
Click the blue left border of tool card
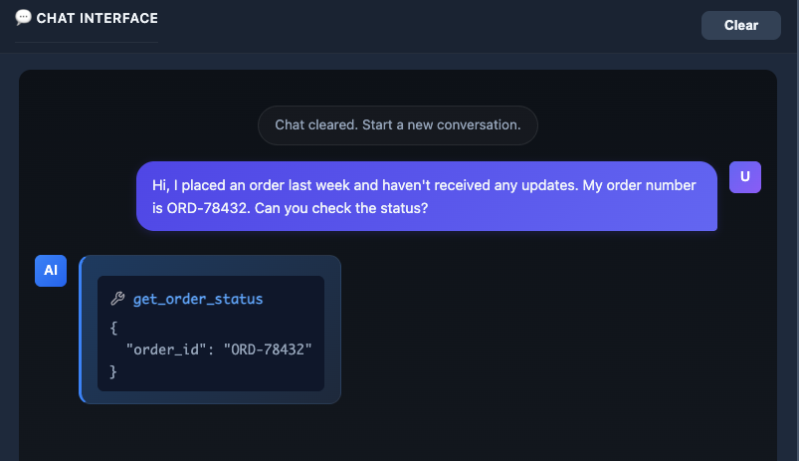pos(81,330)
